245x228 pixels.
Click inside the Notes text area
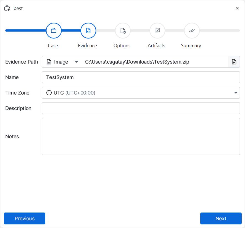click(141, 137)
